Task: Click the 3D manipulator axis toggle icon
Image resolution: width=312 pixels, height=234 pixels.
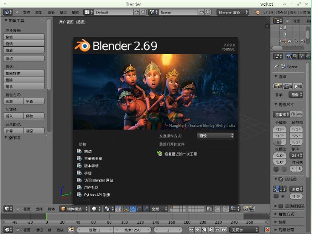Action: pos(126,209)
